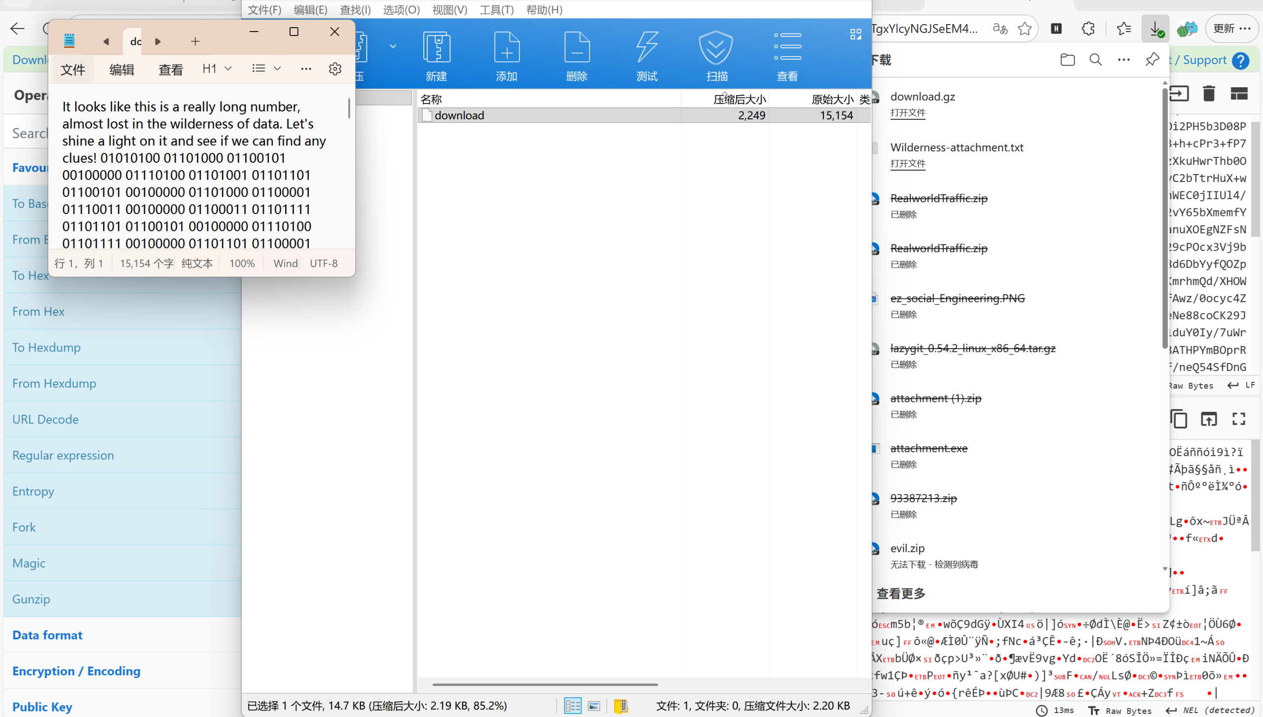Click the Scan (扫描) shield icon
Screen dimensions: 1263x717
tap(716, 48)
